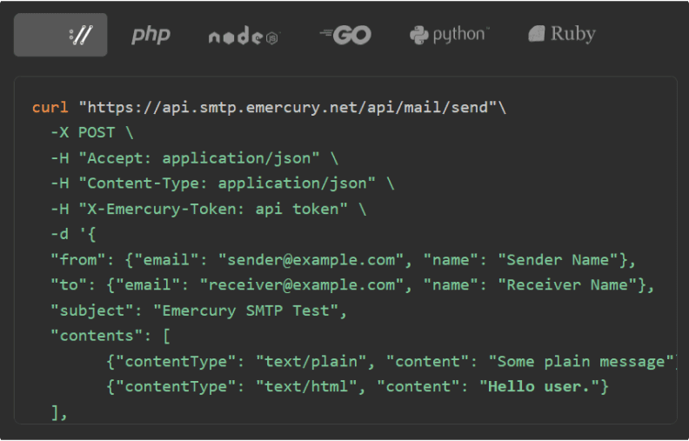Switch to the PHP code tab
The image size is (689, 441).
tap(151, 35)
